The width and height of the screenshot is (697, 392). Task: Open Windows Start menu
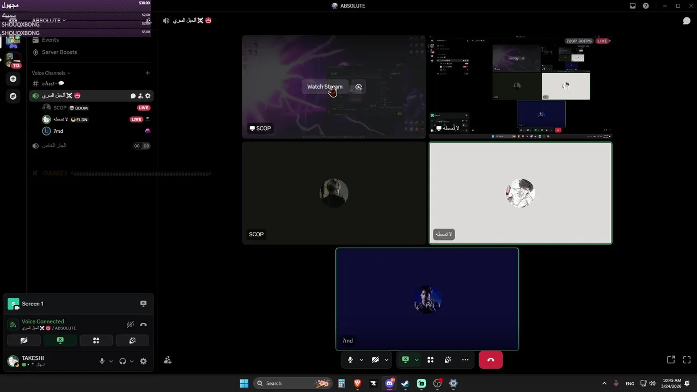click(244, 383)
